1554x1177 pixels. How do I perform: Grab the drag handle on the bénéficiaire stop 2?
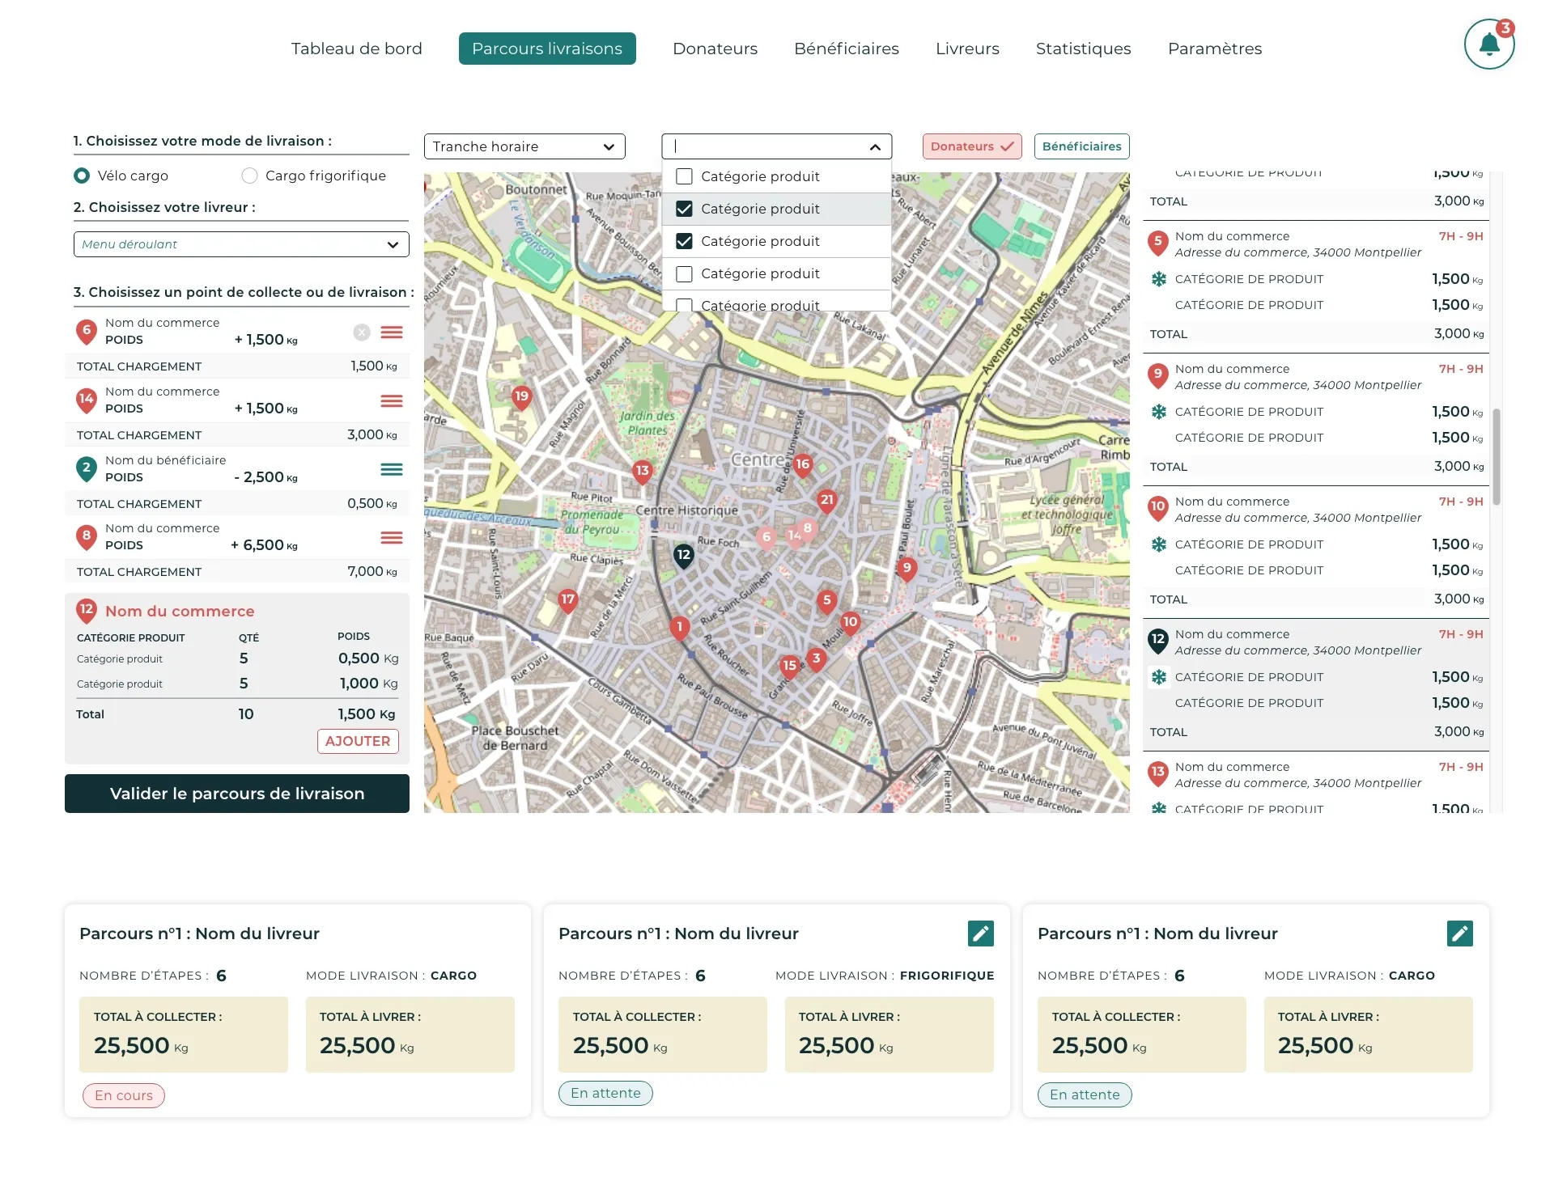click(x=392, y=469)
